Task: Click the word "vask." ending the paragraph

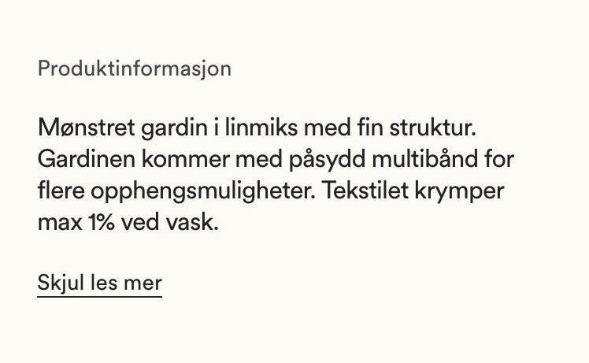Action: click(x=192, y=222)
